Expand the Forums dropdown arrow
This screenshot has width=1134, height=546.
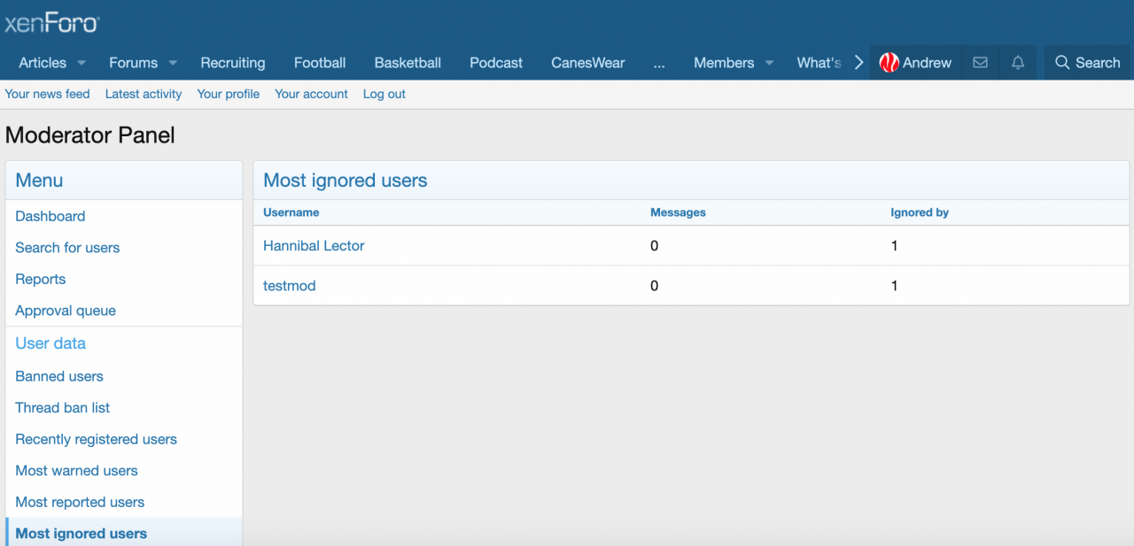click(x=173, y=63)
